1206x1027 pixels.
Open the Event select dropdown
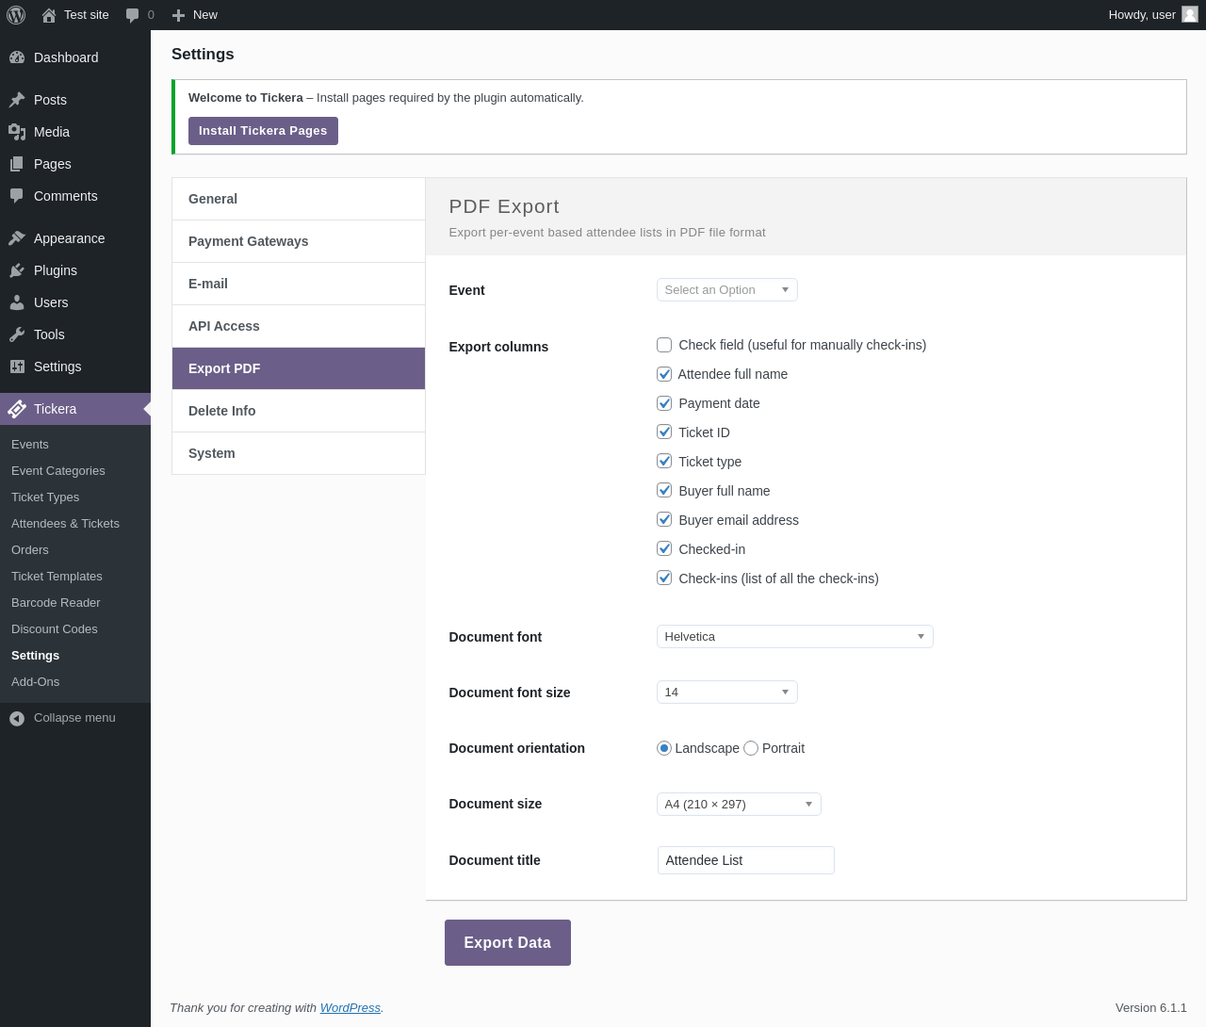pyautogui.click(x=726, y=290)
